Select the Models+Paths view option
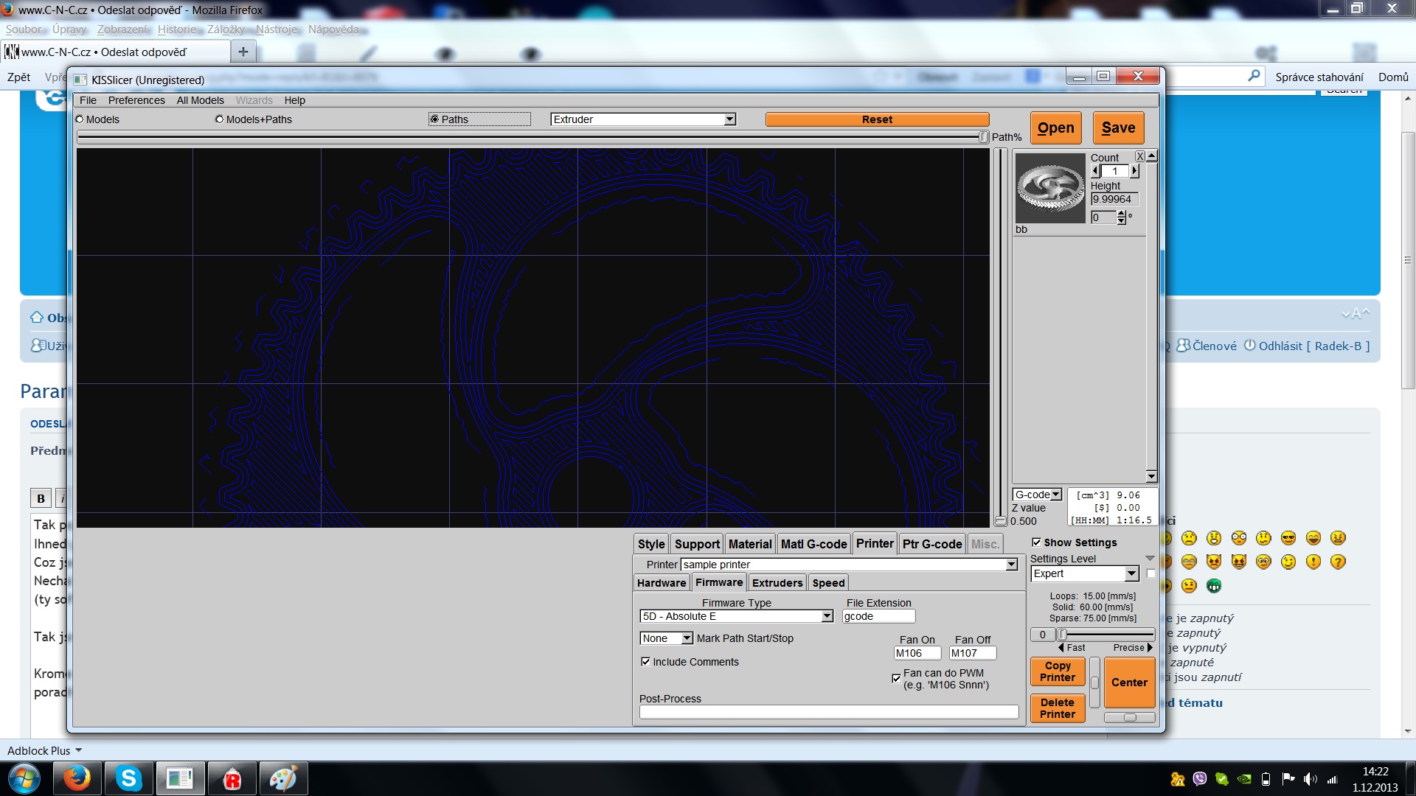 219,119
